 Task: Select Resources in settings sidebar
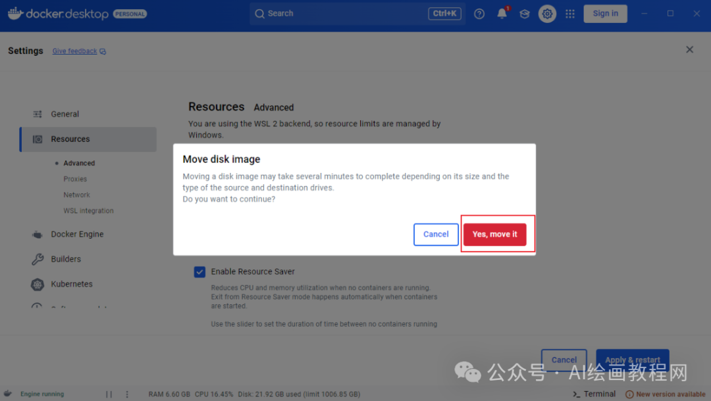pyautogui.click(x=88, y=139)
